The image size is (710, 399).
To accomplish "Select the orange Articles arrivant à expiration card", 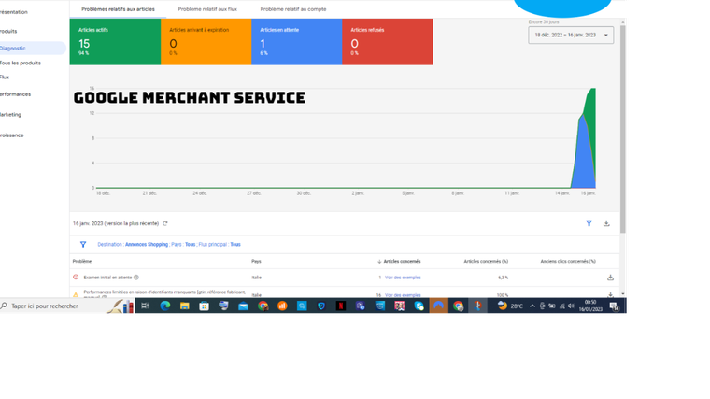I will click(206, 42).
